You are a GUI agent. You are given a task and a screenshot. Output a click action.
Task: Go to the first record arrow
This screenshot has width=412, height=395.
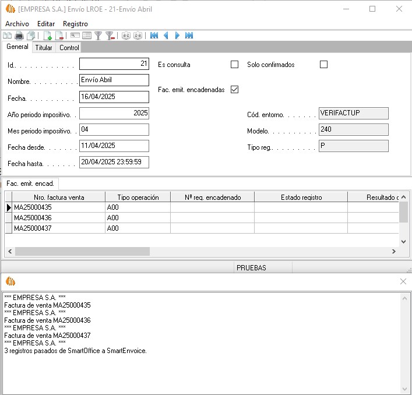154,36
